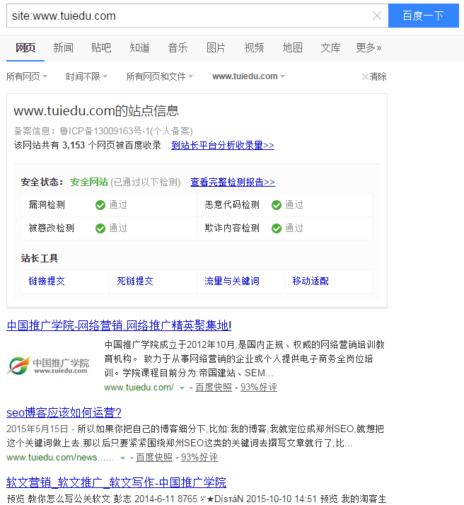Click the green check icon for 恶意代码检测
The image size is (464, 505).
tap(277, 205)
